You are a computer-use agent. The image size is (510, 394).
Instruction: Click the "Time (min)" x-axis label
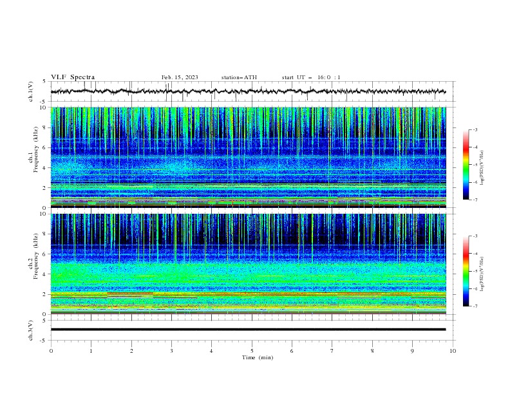click(x=258, y=357)
